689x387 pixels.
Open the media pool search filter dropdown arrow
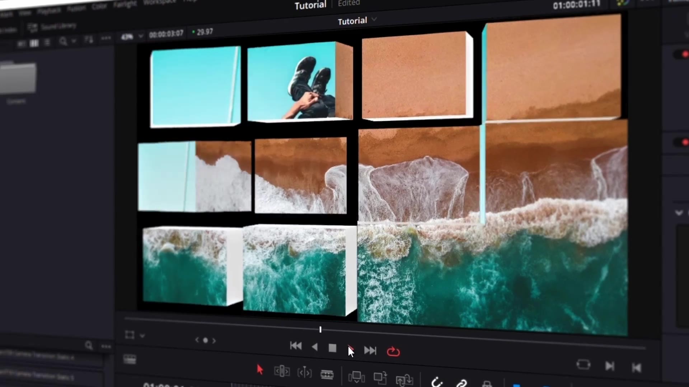coord(74,41)
